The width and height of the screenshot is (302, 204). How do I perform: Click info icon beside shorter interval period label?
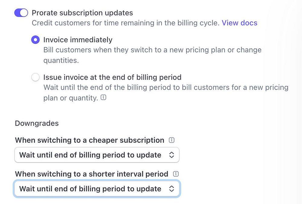176,174
